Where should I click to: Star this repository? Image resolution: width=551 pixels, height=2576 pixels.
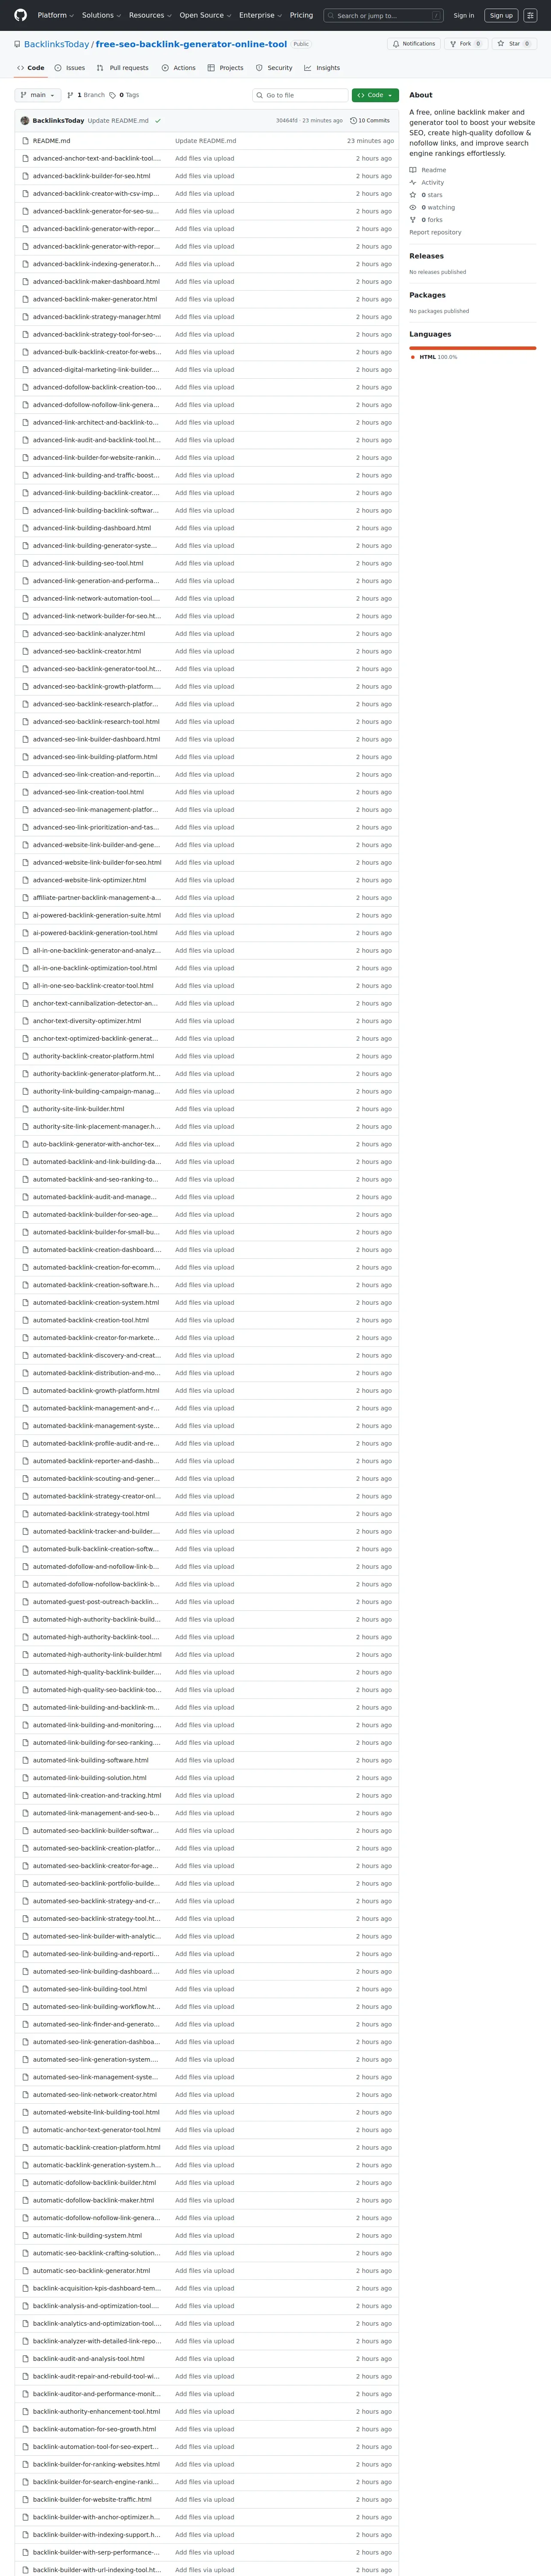(x=514, y=44)
